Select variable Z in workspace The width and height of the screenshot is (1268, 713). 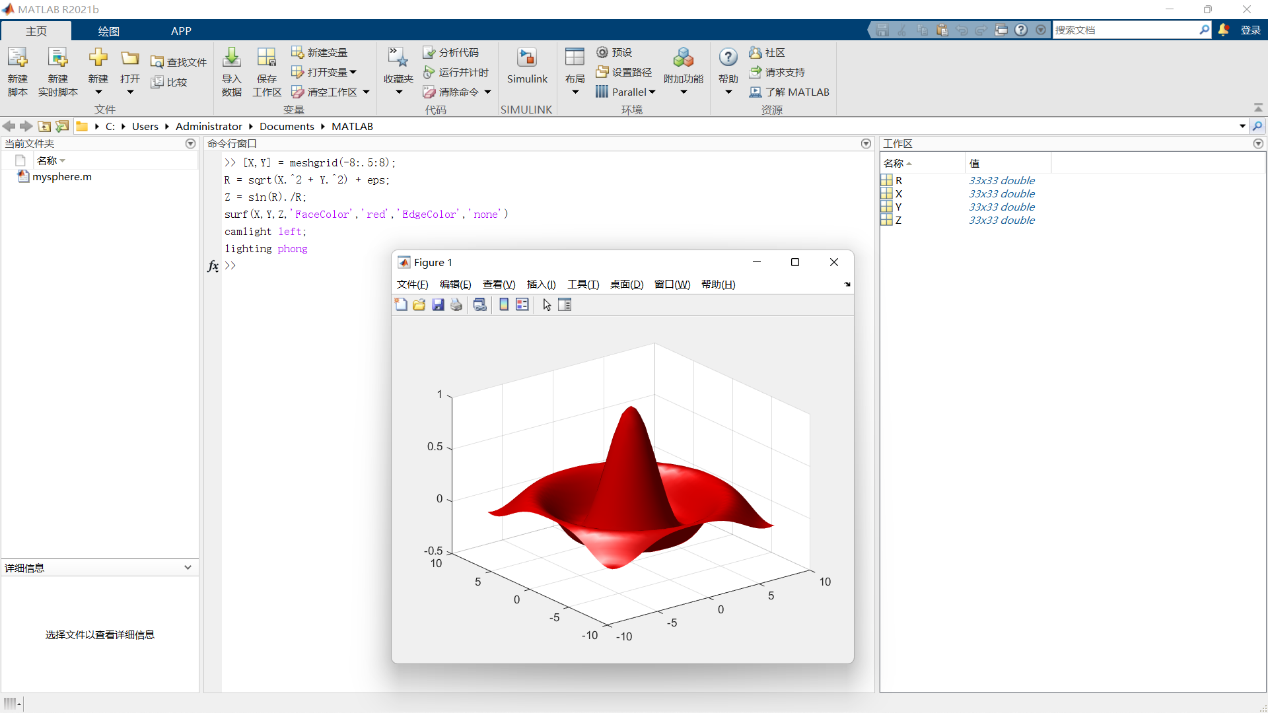pyautogui.click(x=898, y=220)
